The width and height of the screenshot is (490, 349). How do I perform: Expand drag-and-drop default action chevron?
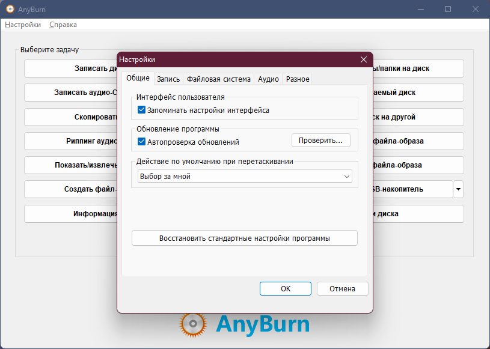(x=346, y=177)
